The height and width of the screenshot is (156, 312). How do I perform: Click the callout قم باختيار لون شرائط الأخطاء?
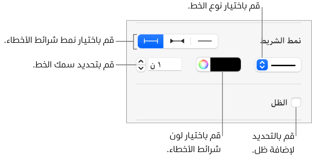point(196,142)
